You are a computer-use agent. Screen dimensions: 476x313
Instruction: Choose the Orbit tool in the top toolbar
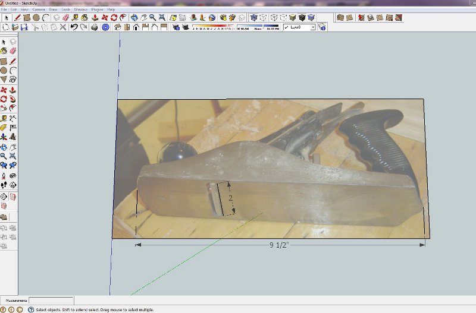(134, 18)
